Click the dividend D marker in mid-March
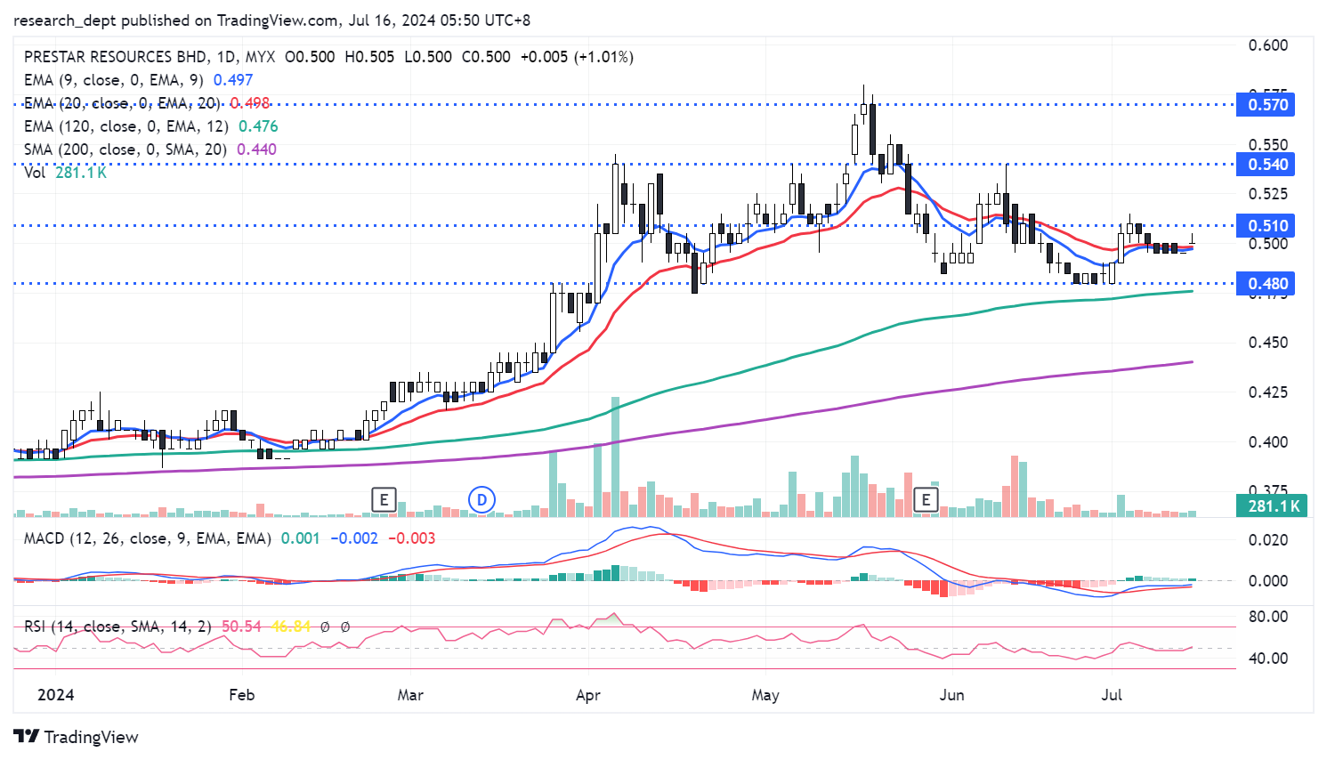The height and width of the screenshot is (760, 1327). pos(481,499)
